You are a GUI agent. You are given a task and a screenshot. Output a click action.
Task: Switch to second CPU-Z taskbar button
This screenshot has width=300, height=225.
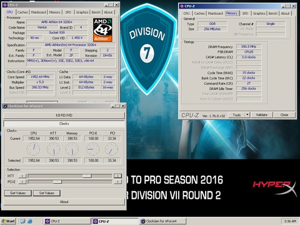[x=115, y=221]
